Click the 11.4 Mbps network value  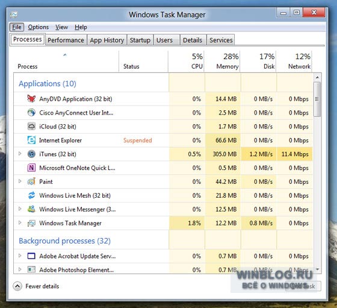(x=295, y=154)
